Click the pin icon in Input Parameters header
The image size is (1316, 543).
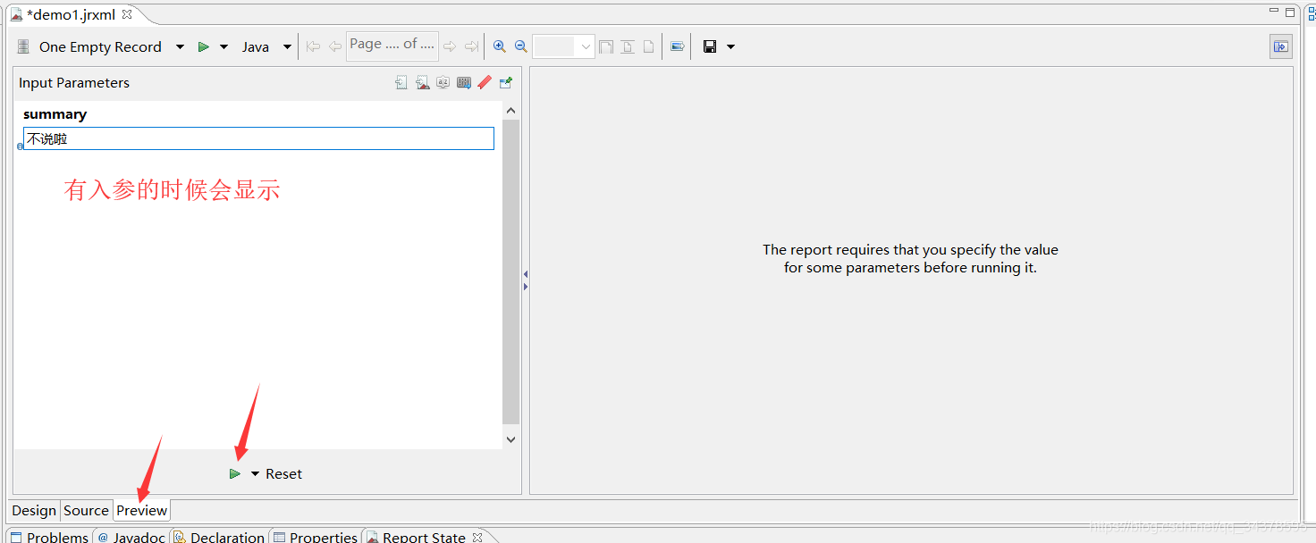[x=506, y=83]
